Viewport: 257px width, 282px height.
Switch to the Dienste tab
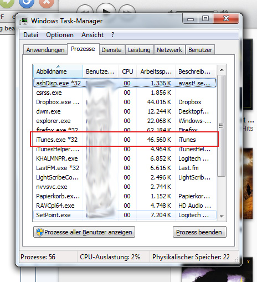(x=111, y=50)
